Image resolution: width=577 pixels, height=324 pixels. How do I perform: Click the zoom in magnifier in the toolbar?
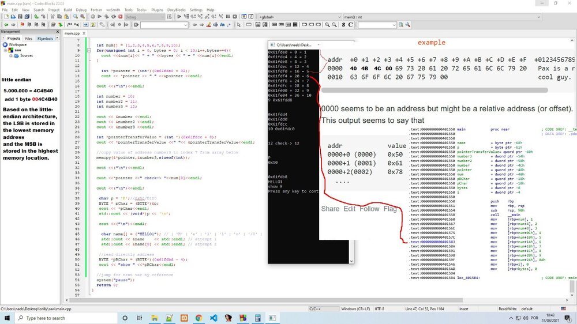click(x=327, y=25)
